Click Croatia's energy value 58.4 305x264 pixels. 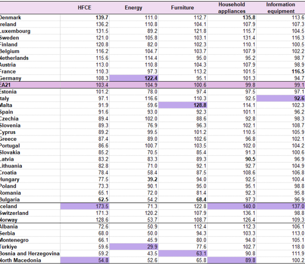(152, 172)
